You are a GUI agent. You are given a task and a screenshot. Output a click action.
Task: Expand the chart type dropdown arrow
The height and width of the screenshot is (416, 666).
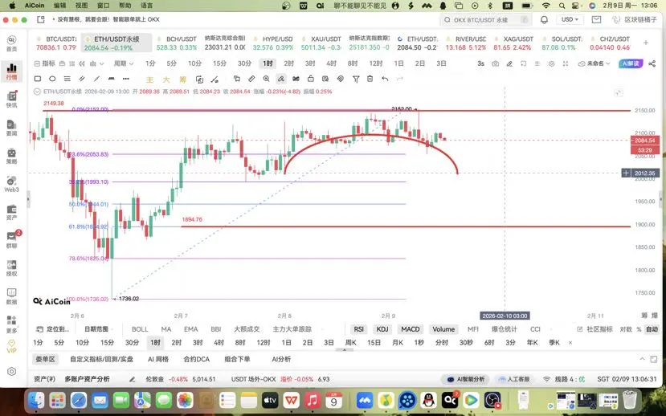point(101,63)
